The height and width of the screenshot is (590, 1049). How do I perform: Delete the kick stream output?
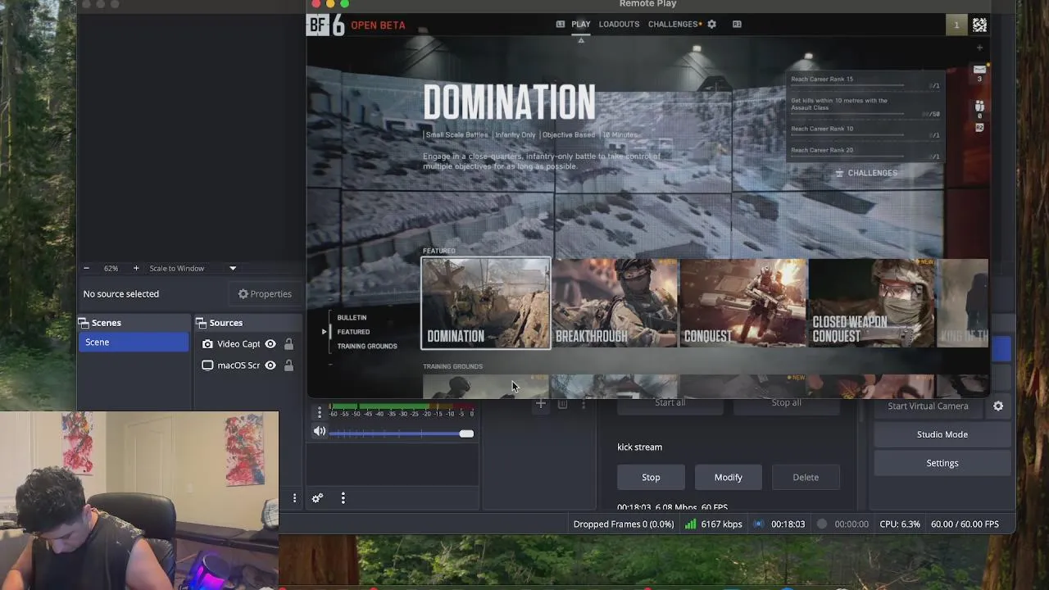point(806,477)
